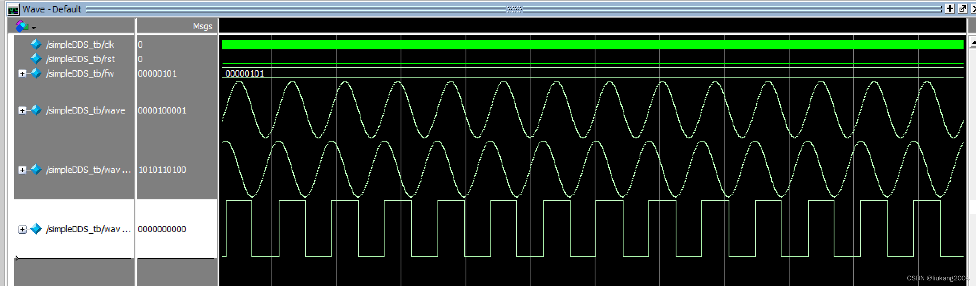Click the square wave trace
The width and height of the screenshot is (976, 286).
click(592, 229)
